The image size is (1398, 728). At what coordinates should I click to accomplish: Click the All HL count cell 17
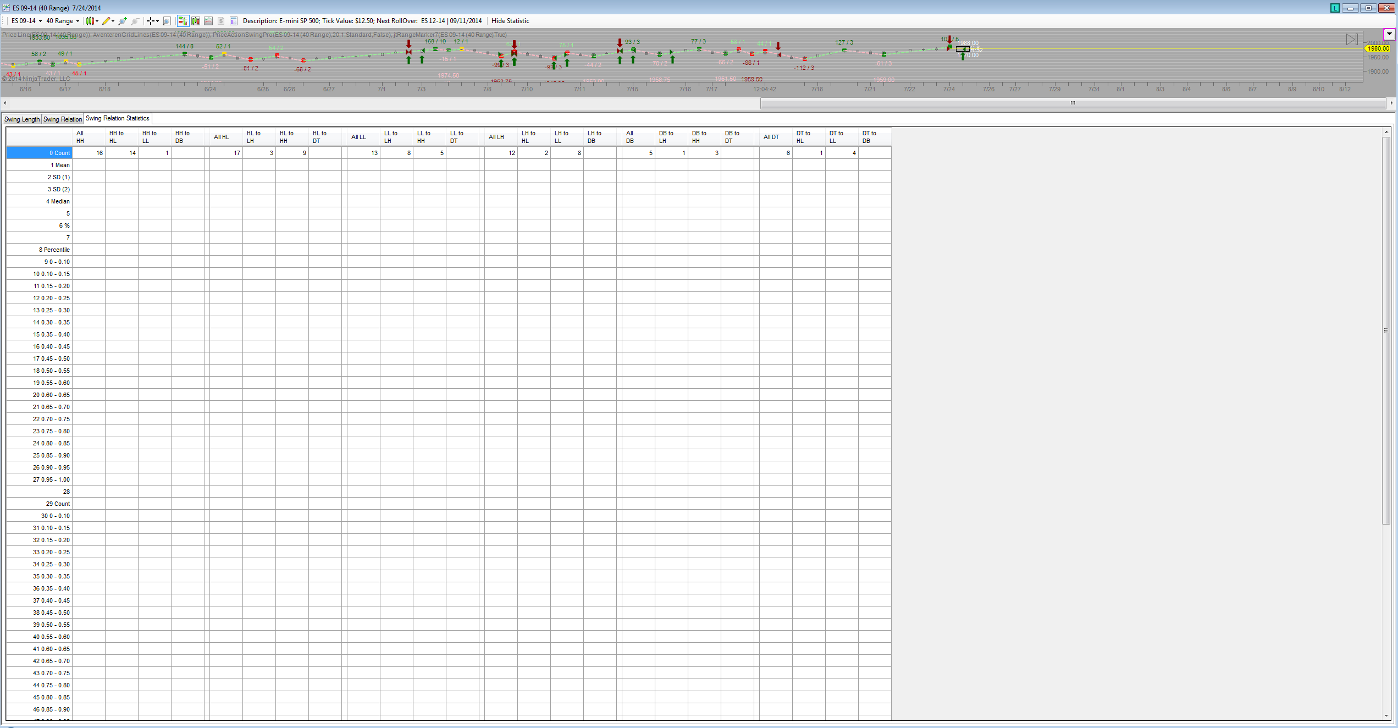pyautogui.click(x=226, y=153)
